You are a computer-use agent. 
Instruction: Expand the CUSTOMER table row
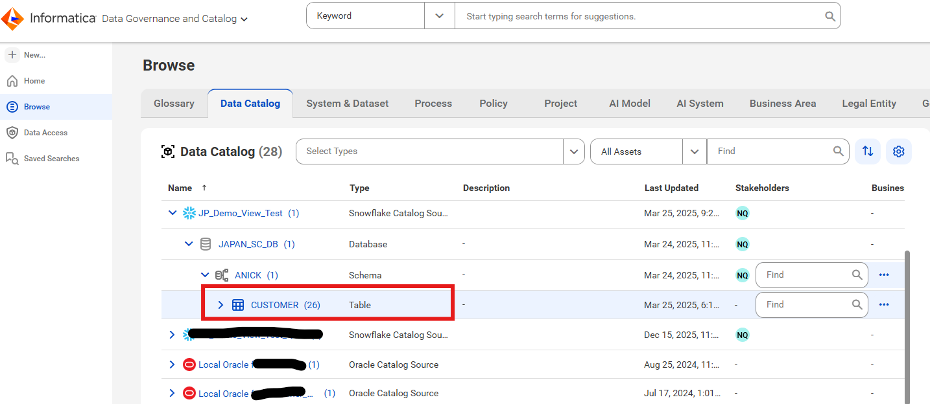[221, 304]
